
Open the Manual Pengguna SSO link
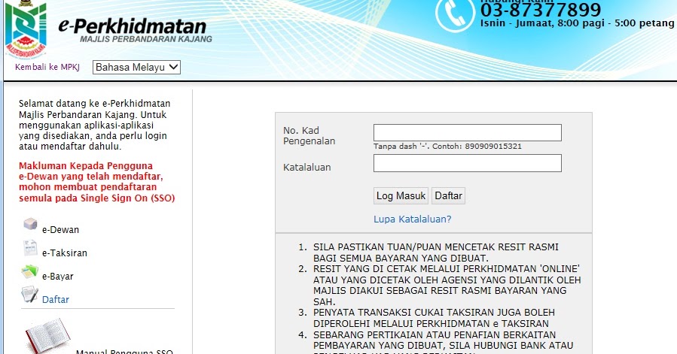pos(124,352)
